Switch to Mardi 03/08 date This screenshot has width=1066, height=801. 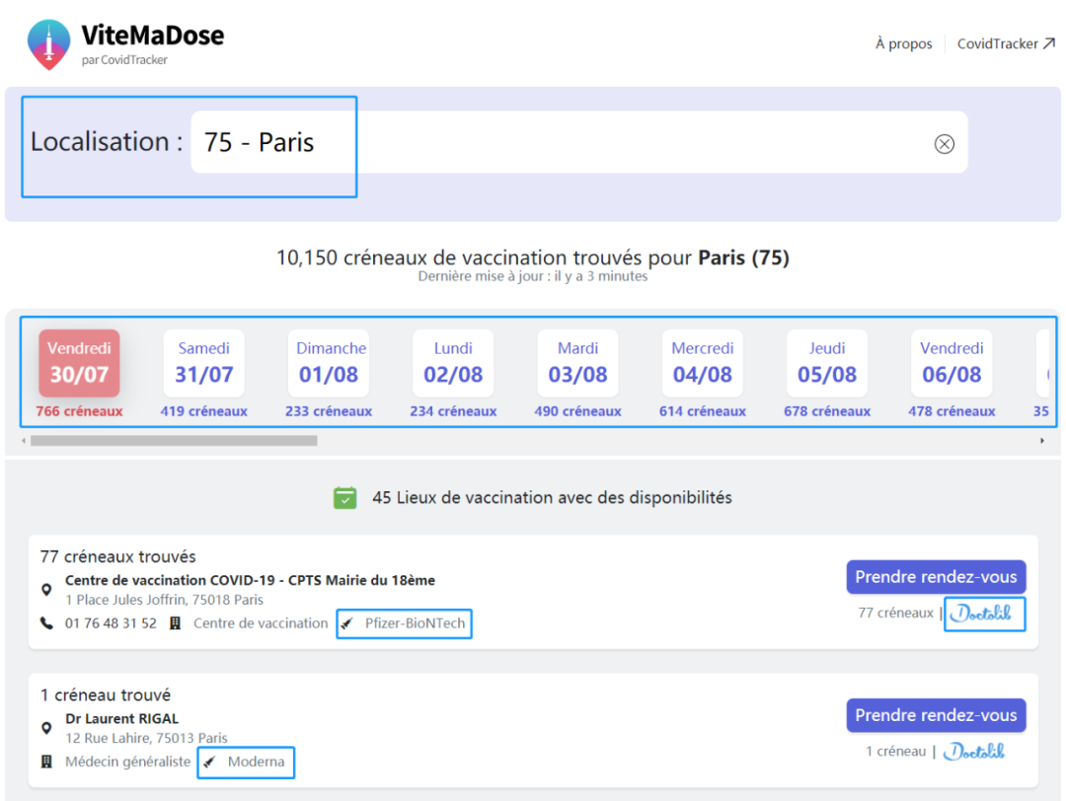coord(577,364)
